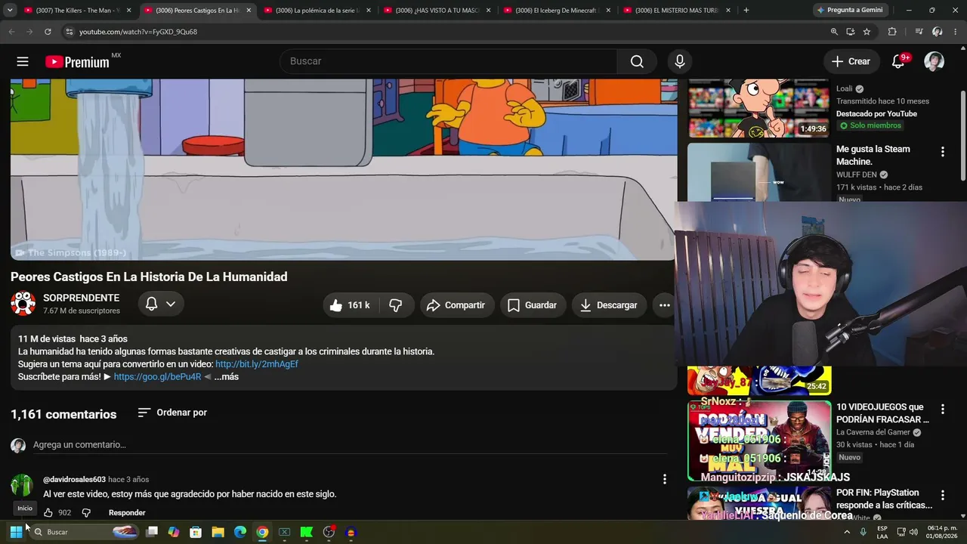This screenshot has width=967, height=544.
Task: Close the Peores Castigos browser tab
Action: [x=249, y=11]
